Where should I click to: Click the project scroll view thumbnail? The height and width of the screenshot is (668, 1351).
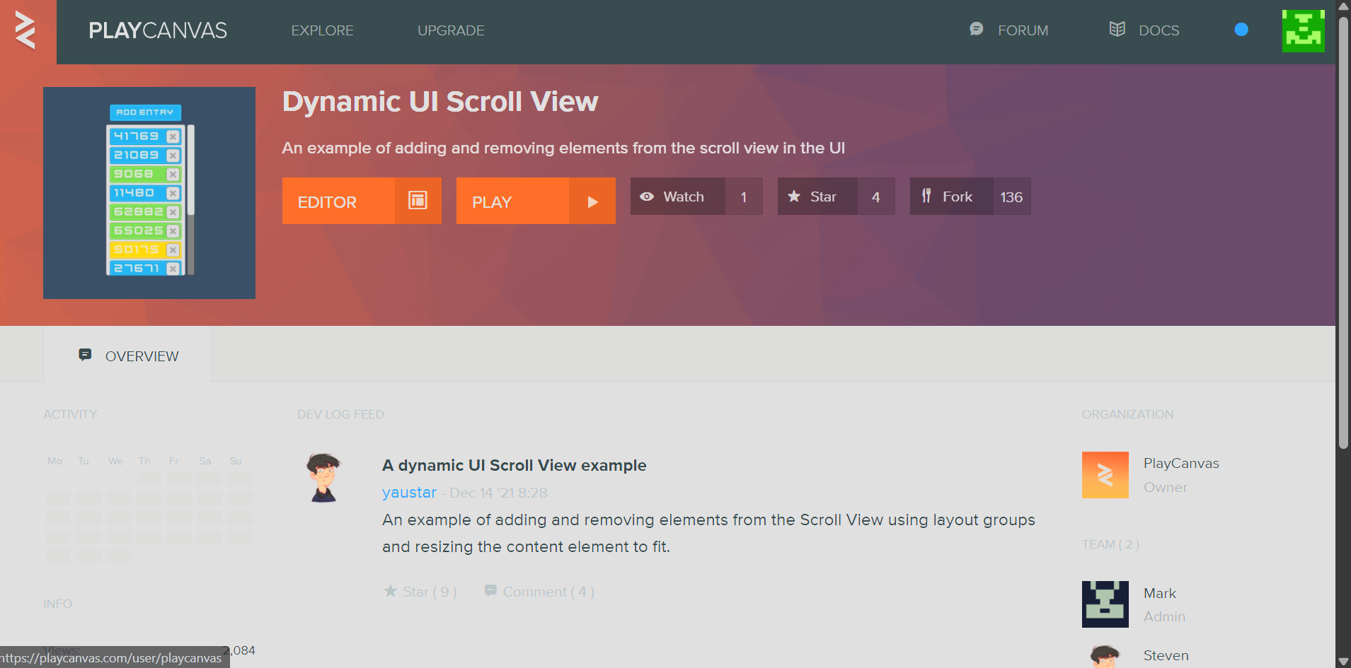coord(149,193)
